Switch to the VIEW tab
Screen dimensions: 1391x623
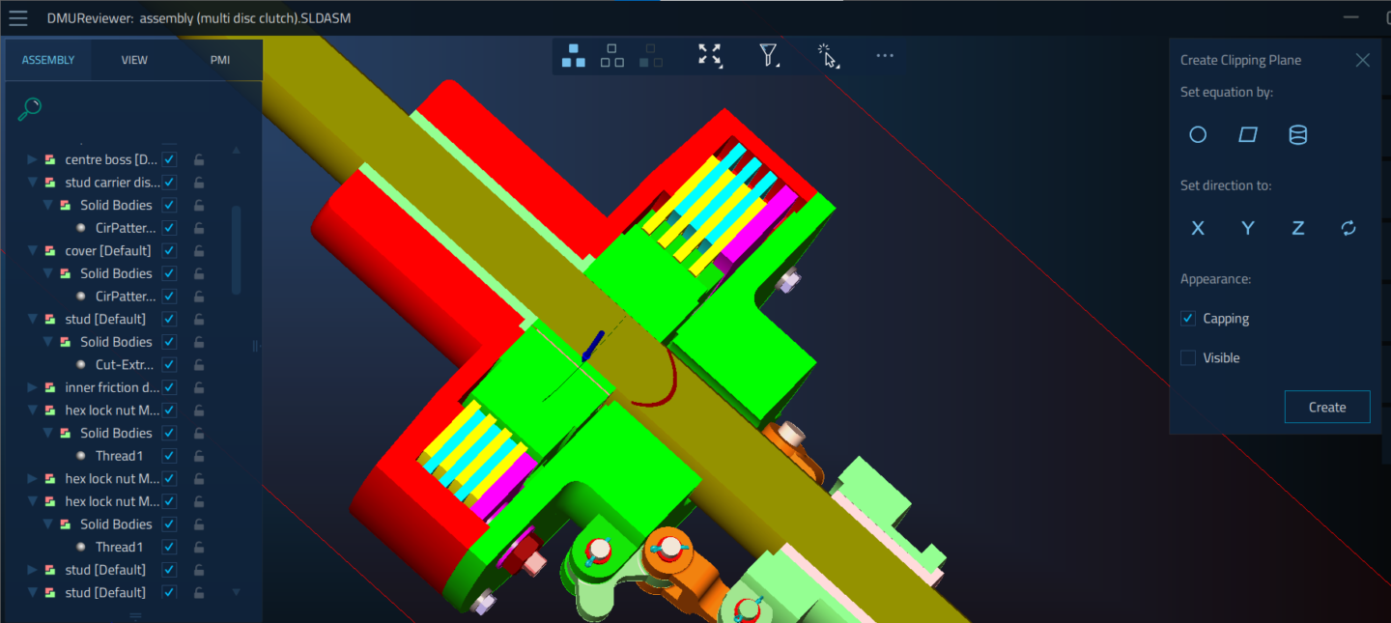[x=134, y=59]
